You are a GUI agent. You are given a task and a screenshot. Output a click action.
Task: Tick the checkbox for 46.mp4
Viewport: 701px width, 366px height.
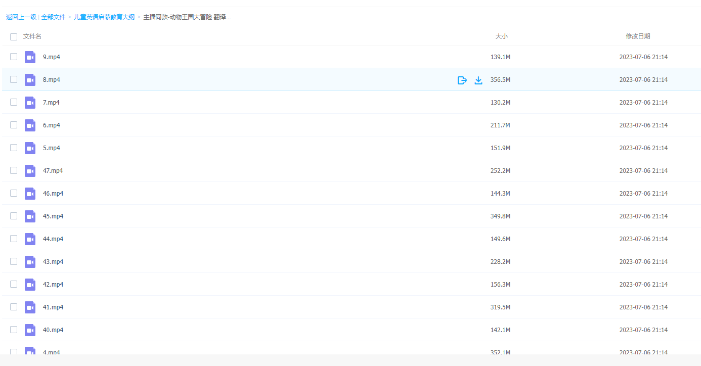coord(14,193)
